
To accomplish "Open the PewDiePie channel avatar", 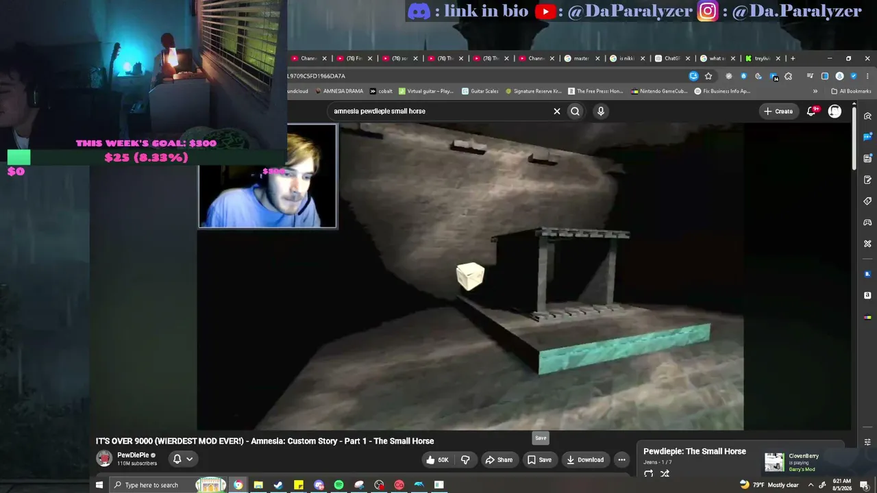I will pyautogui.click(x=104, y=459).
